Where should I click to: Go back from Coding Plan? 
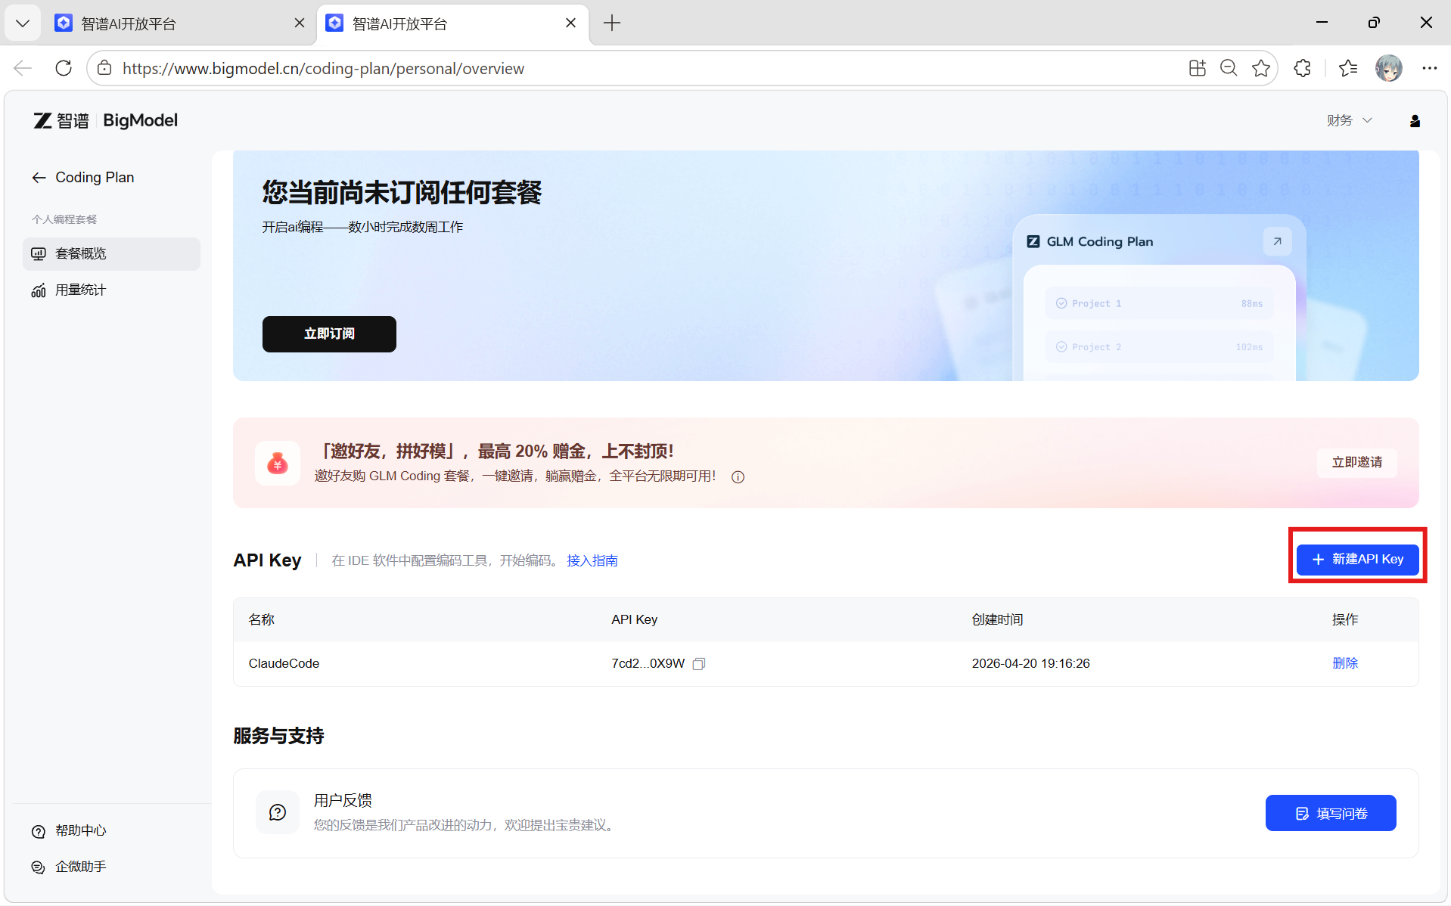pyautogui.click(x=39, y=178)
